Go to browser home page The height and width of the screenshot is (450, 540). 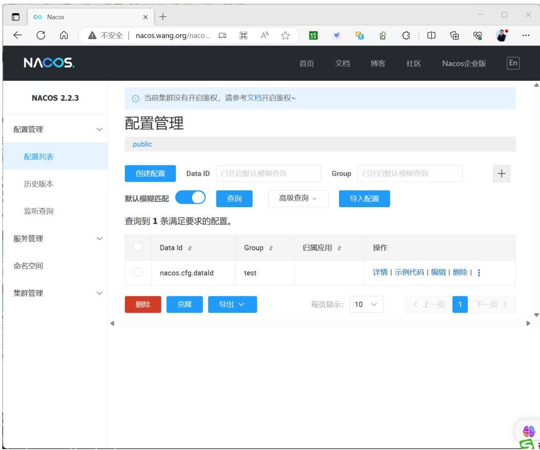pos(64,35)
